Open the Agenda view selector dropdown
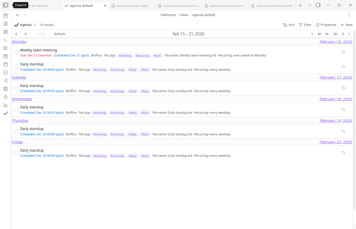The width and height of the screenshot is (356, 229). 35,25
